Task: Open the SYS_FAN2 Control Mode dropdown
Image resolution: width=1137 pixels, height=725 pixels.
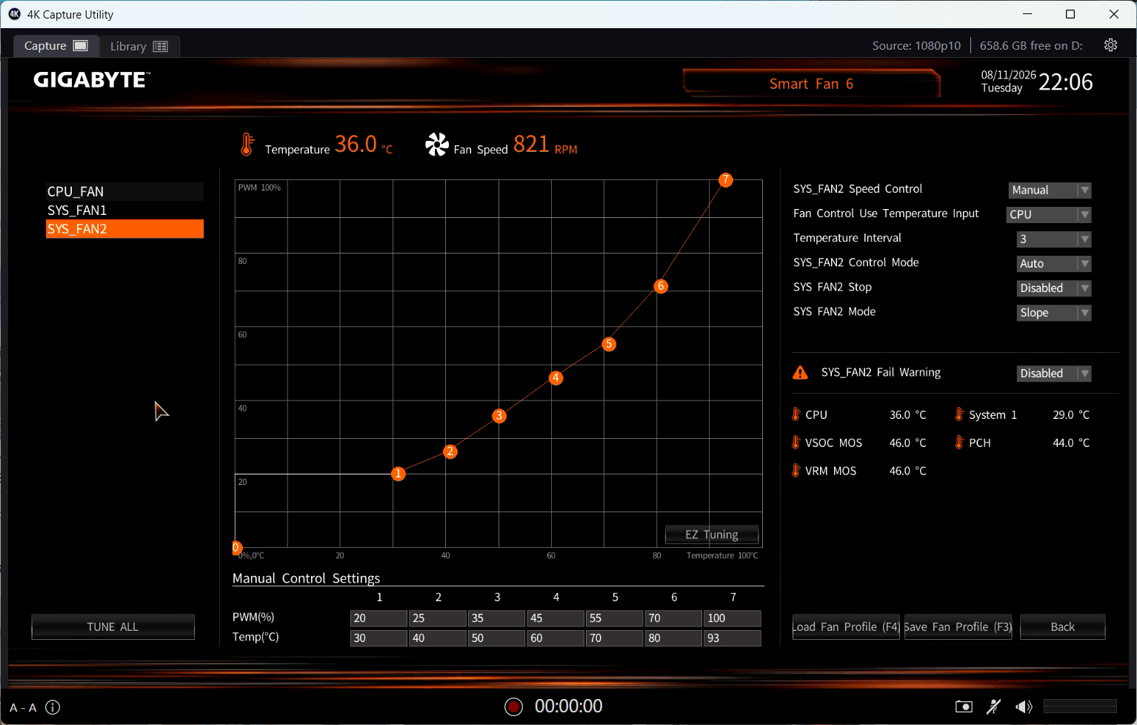Action: 1054,264
